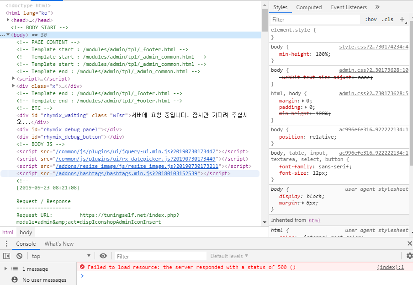Close the console drawer
The width and height of the screenshot is (413, 285).
(x=409, y=243)
